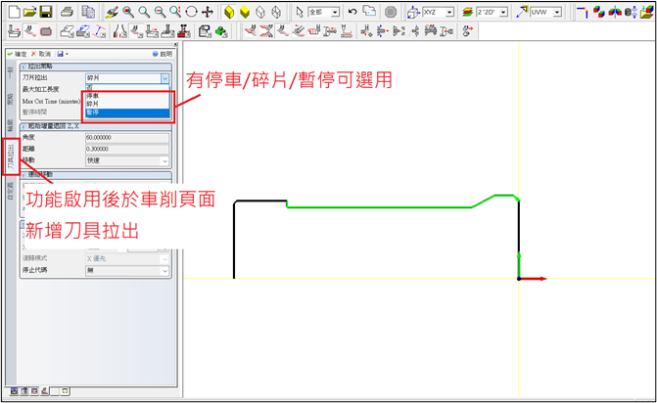Image resolution: width=657 pixels, height=403 pixels.
Task: Expand the 刀片拉出 dropdown
Action: point(165,76)
